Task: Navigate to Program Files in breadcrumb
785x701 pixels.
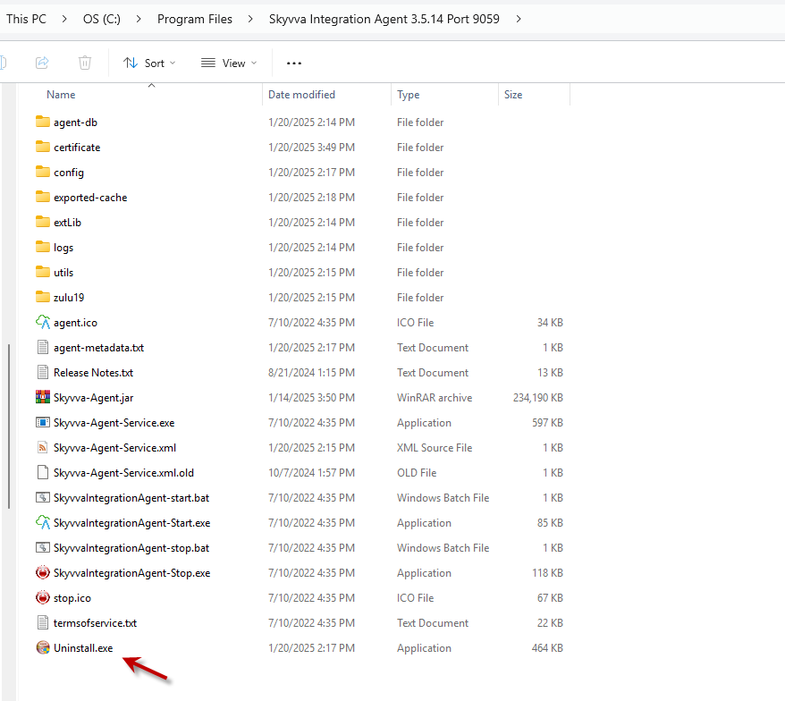Action: point(194,19)
